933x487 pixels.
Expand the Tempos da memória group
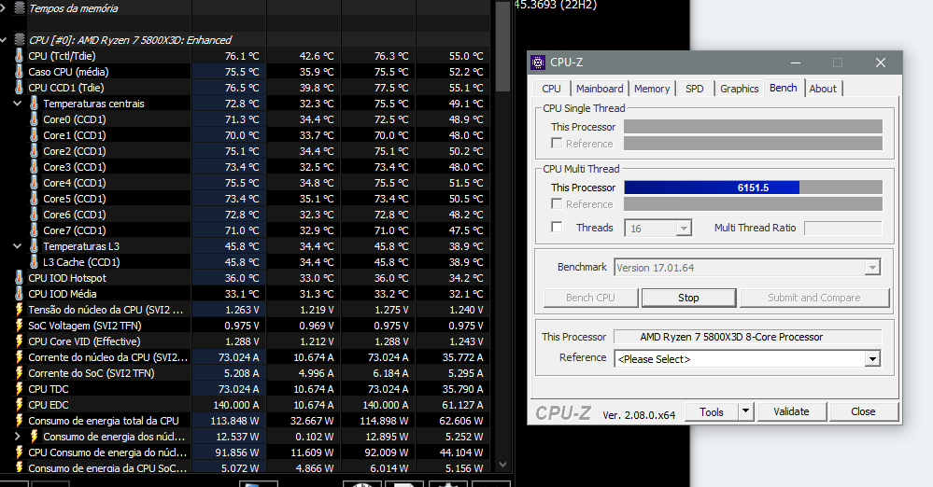click(3, 8)
